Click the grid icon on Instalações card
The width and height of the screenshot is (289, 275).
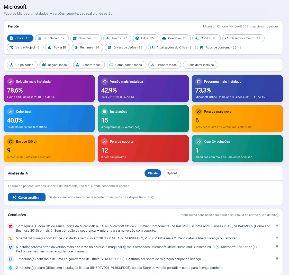click(105, 112)
